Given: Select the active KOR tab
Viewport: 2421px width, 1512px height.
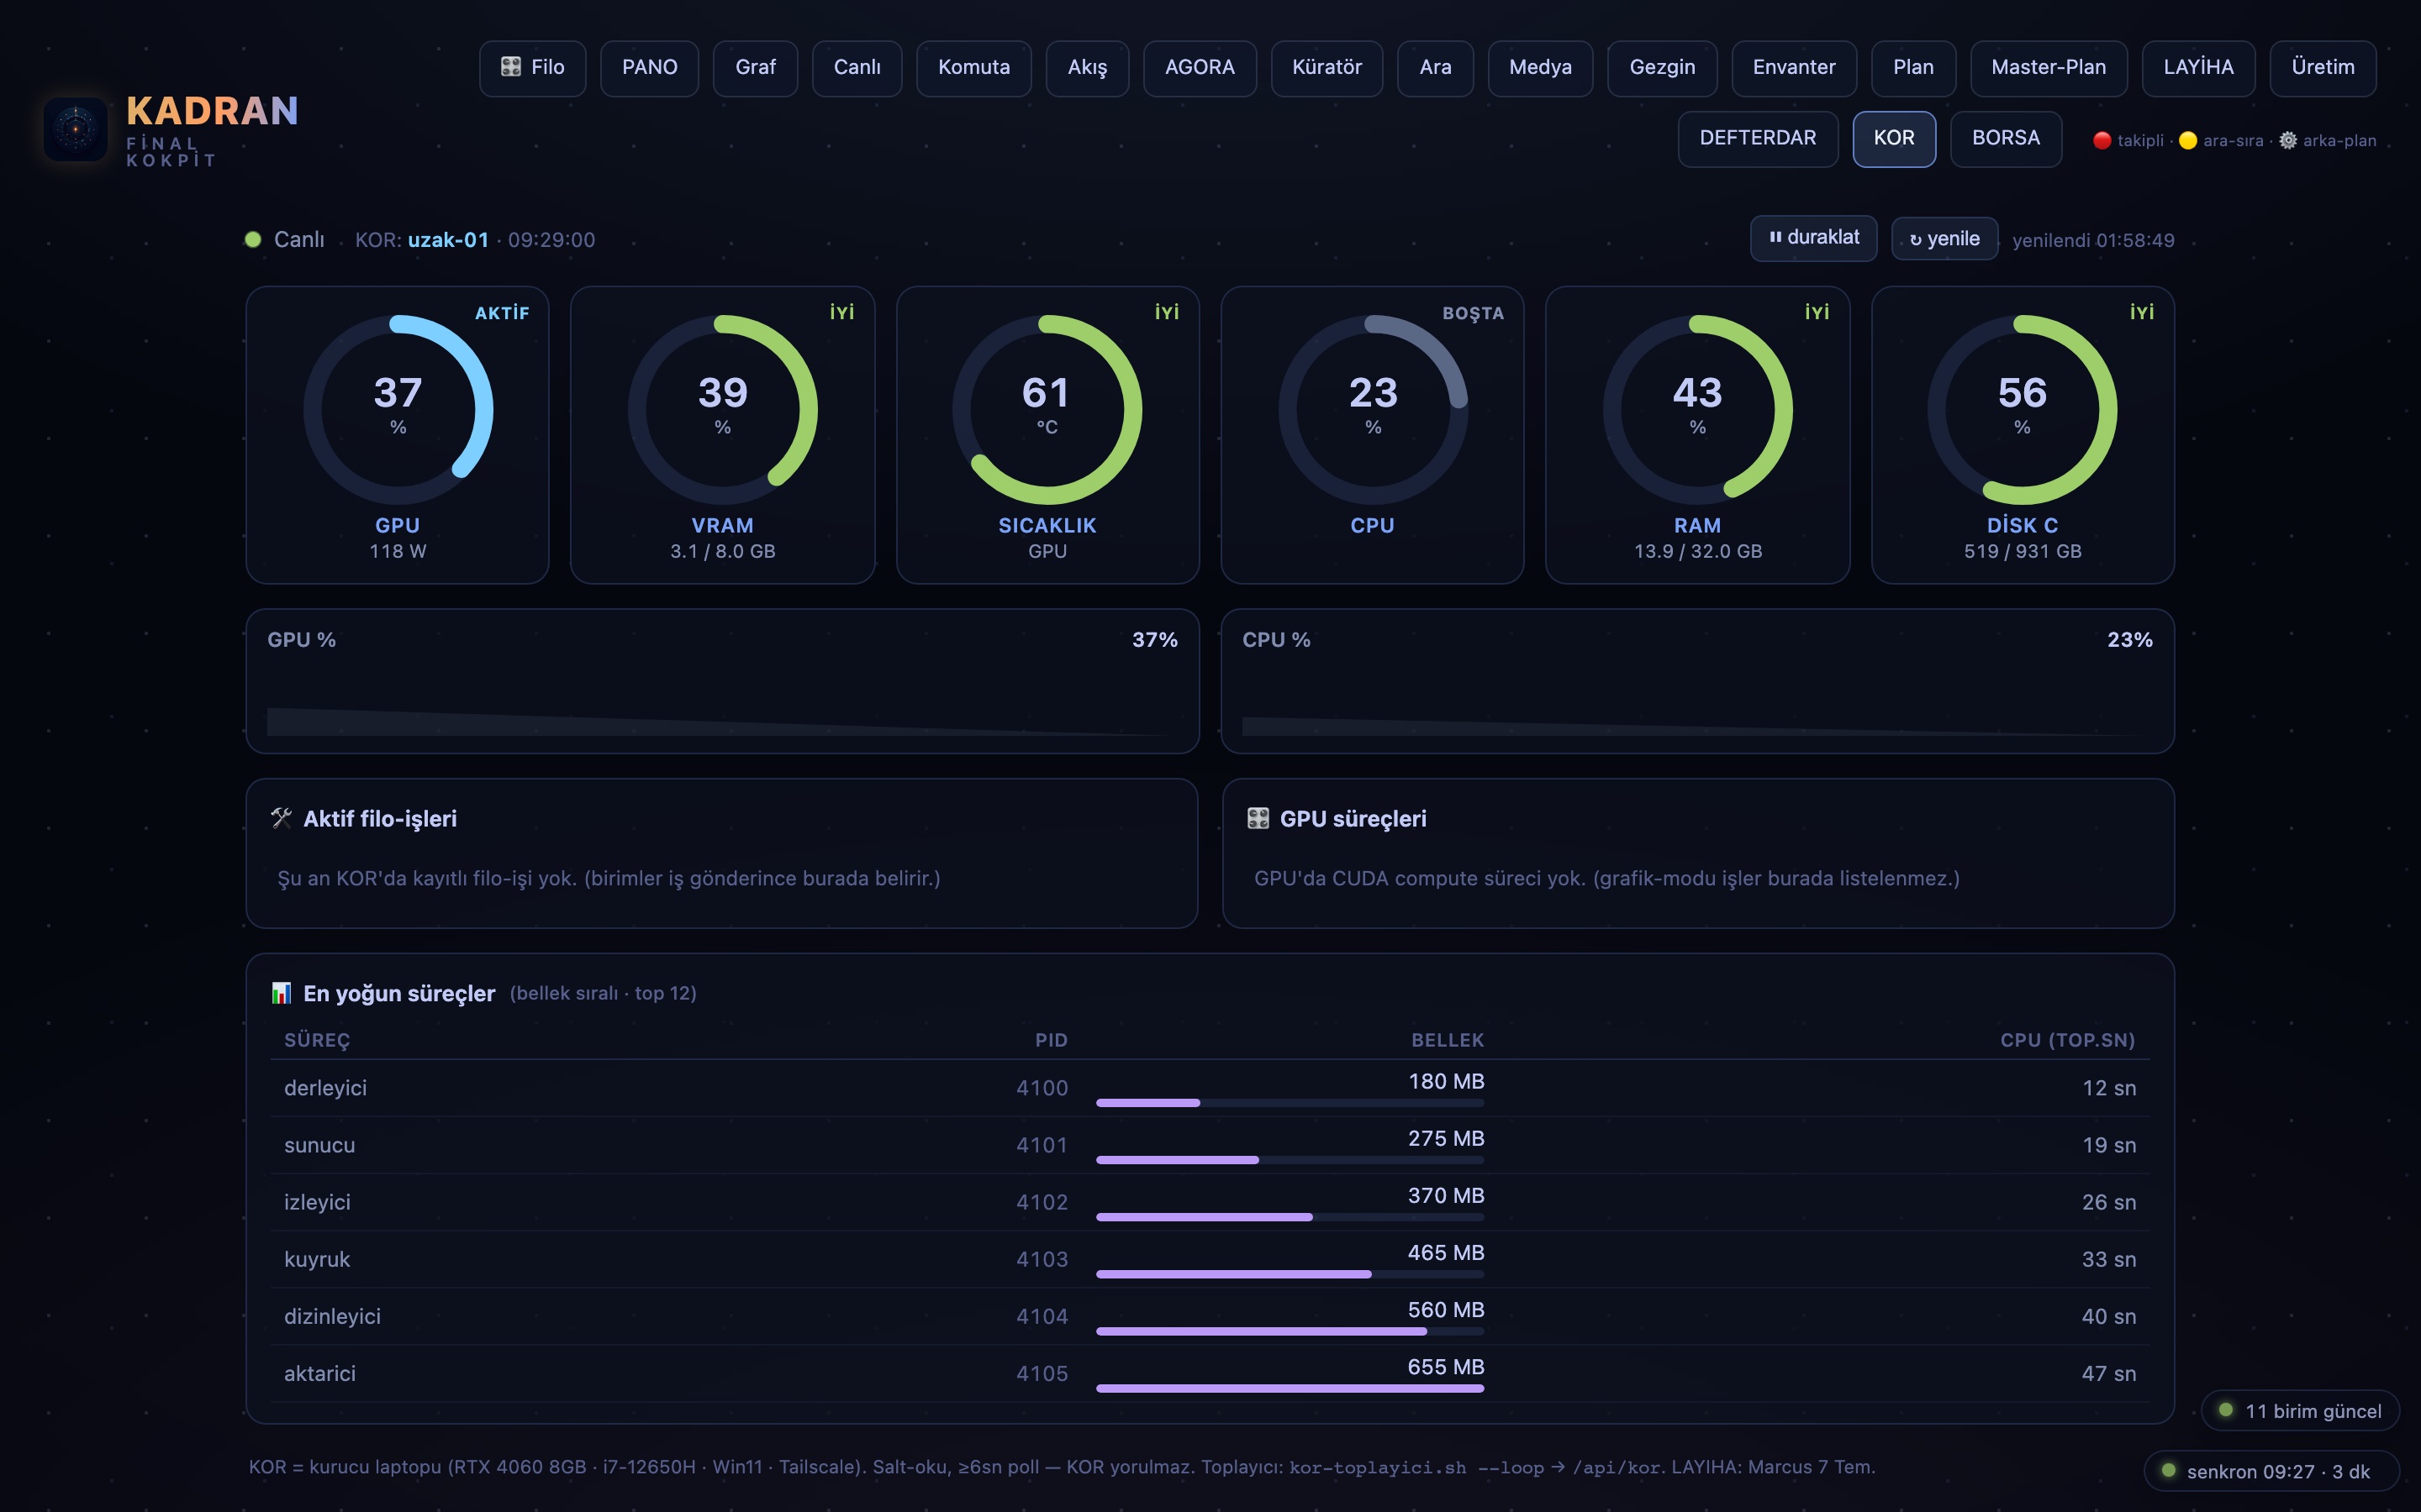Looking at the screenshot, I should coord(1894,139).
